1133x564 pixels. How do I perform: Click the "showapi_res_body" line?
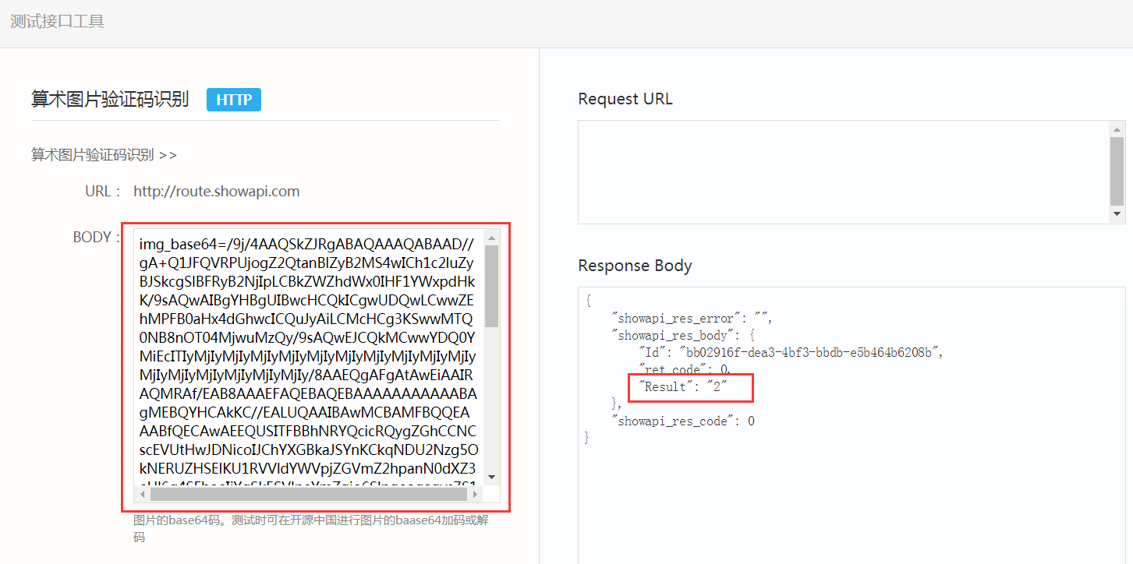[684, 336]
